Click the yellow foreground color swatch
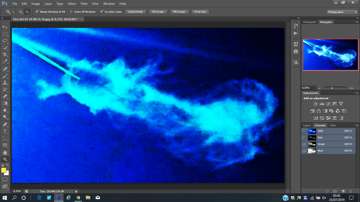Screen dimensions: 360x202 [4, 170]
